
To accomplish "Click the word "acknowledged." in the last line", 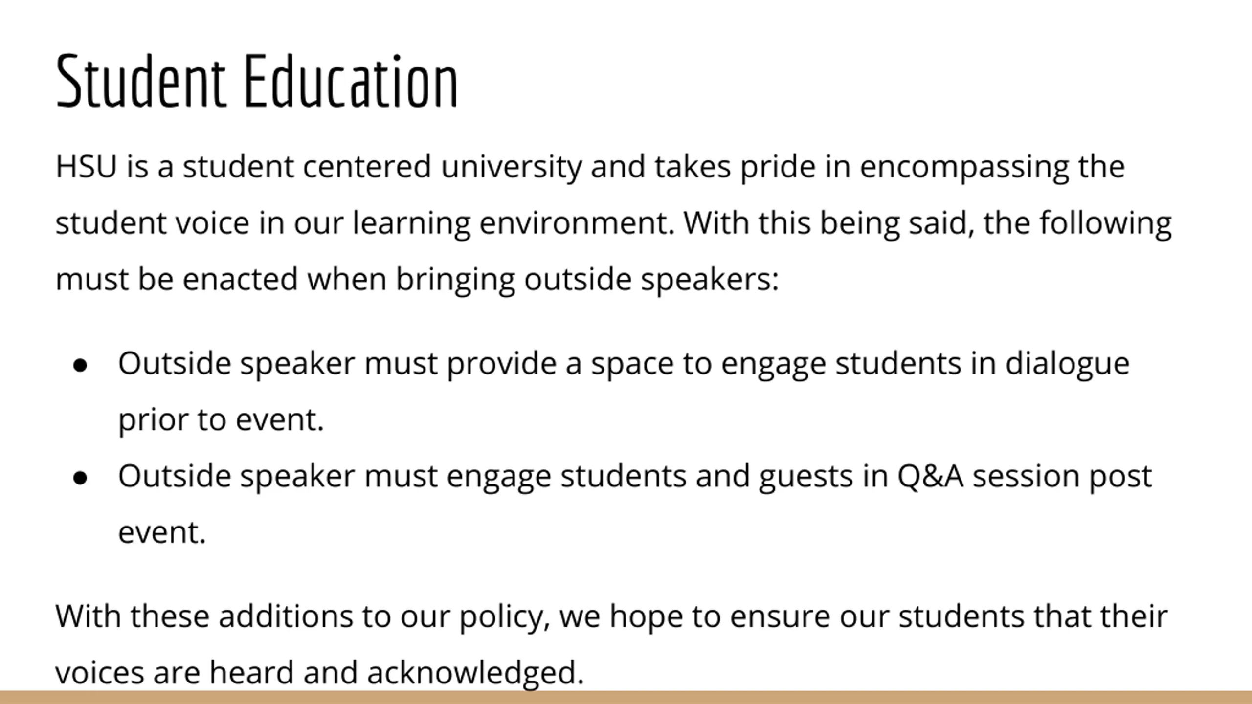I will click(475, 673).
